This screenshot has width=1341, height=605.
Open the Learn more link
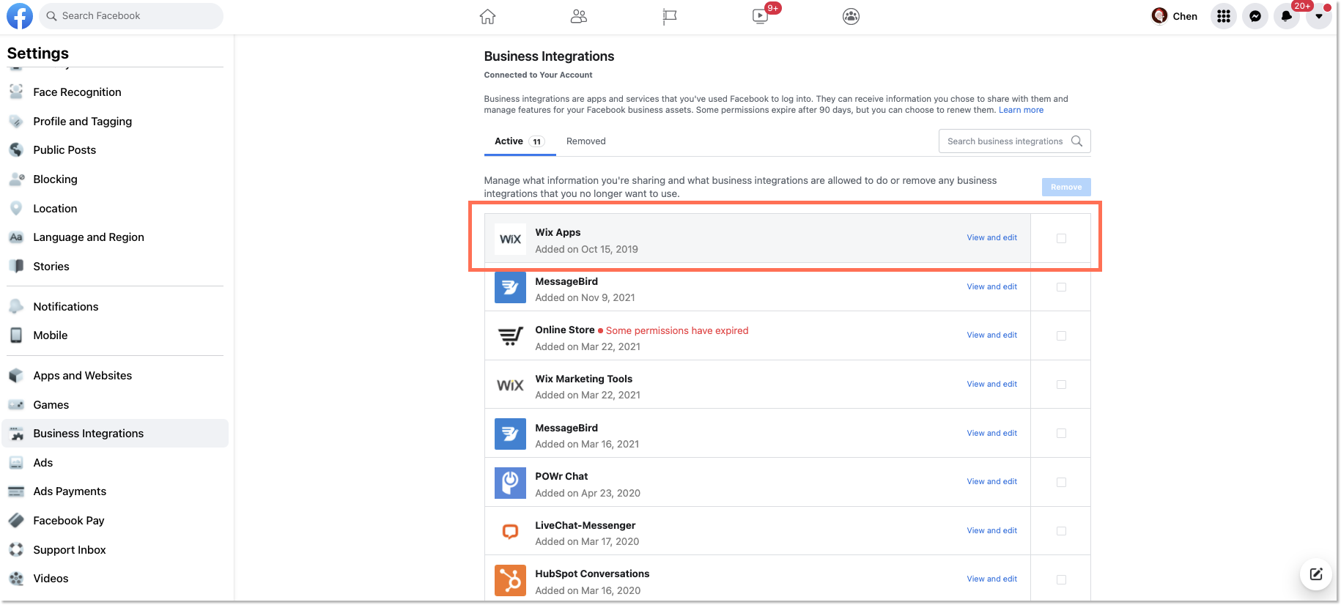click(x=1021, y=110)
